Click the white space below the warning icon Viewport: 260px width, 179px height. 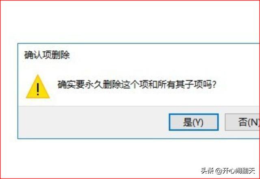38,102
